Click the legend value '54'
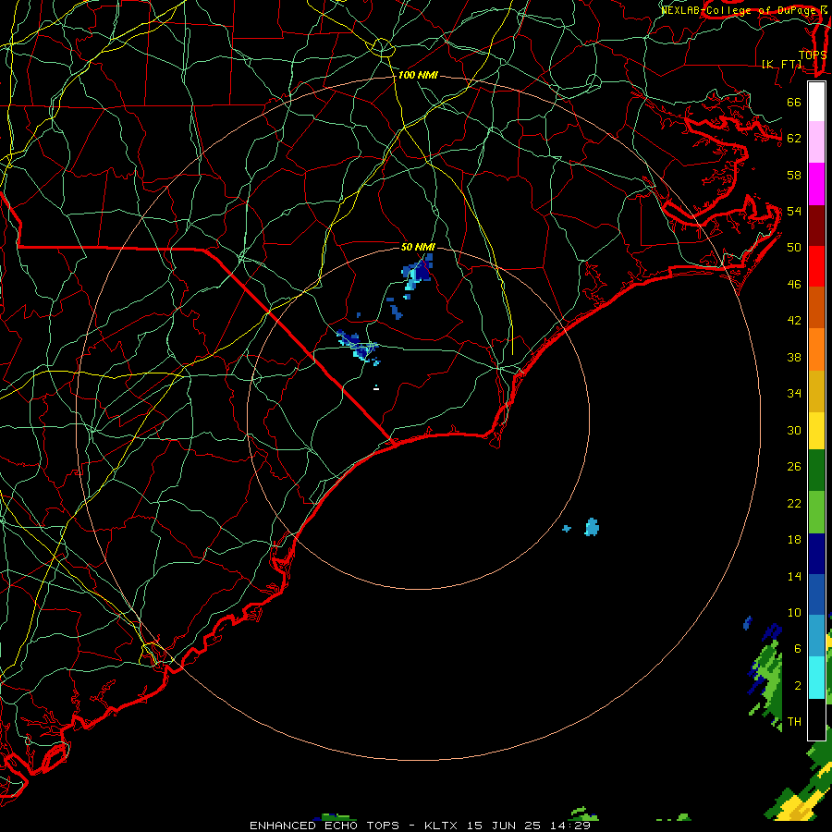 [794, 212]
